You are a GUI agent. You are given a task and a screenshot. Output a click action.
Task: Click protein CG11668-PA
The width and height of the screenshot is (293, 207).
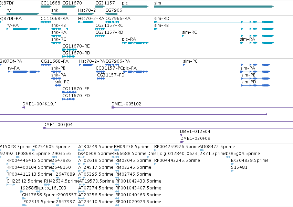pos(46,65)
